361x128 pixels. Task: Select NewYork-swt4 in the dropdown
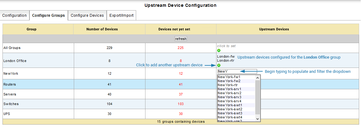click(230, 117)
